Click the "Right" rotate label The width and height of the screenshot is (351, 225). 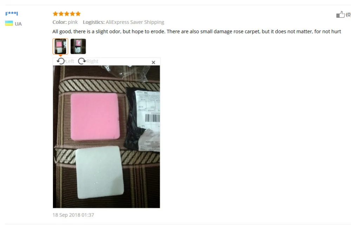coord(92,61)
